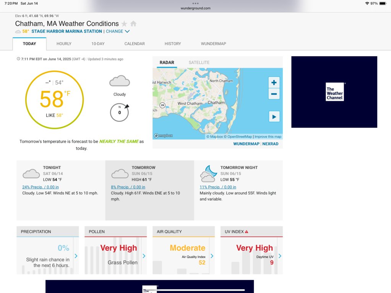
Task: Click the Tomorrow Night moon-cloud icon
Action: click(208, 173)
